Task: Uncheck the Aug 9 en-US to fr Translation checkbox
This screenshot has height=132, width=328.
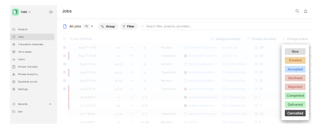Action: (64, 89)
